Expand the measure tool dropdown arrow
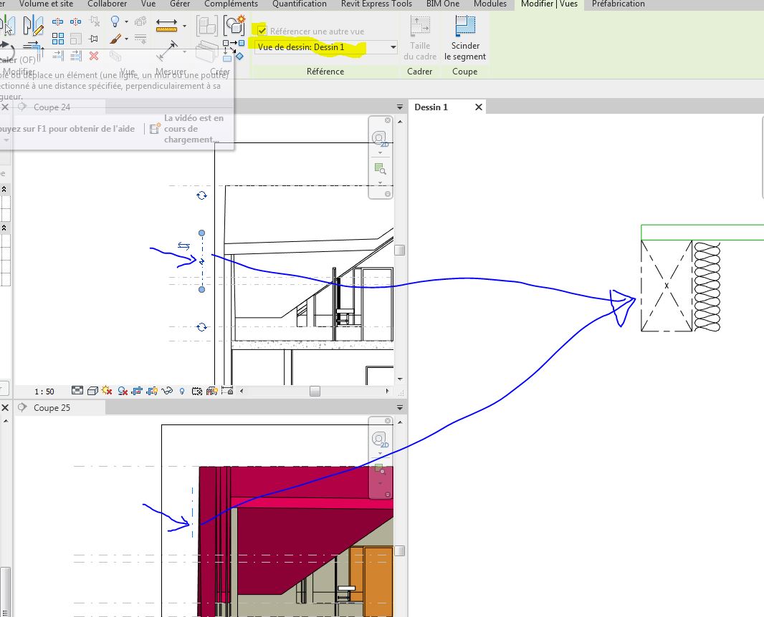 pos(185,26)
